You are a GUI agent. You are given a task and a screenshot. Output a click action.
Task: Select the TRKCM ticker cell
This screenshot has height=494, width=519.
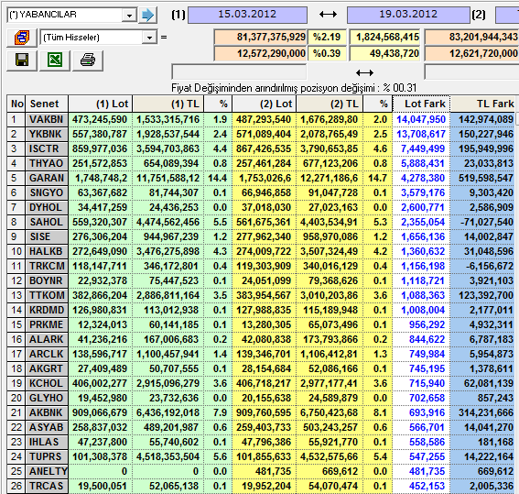47,266
